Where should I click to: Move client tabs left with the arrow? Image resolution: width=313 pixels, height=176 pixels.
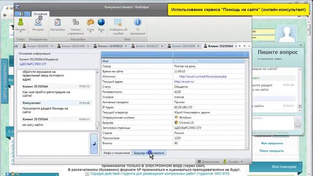(240, 46)
